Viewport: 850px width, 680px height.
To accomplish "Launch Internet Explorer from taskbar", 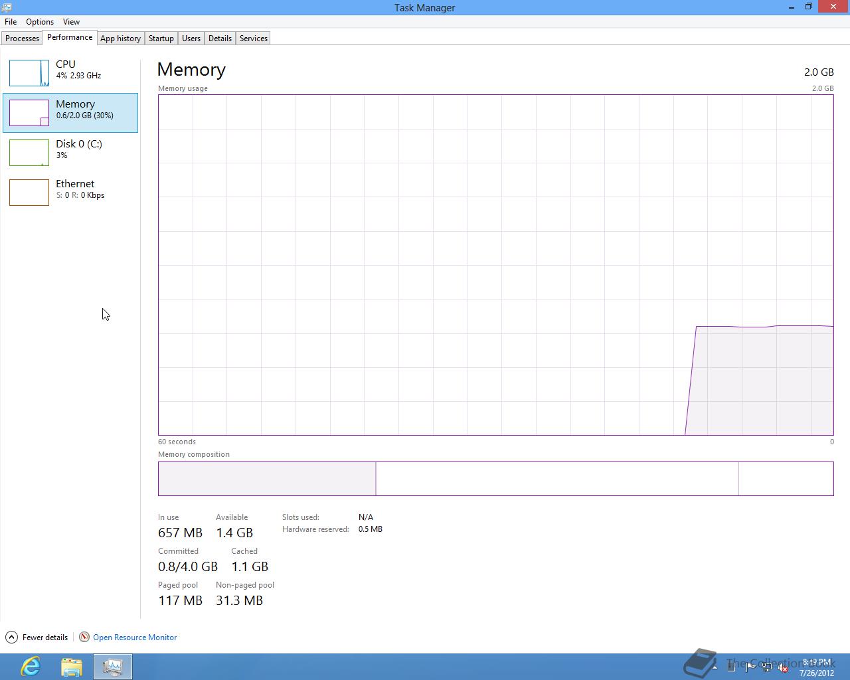I will click(31, 666).
